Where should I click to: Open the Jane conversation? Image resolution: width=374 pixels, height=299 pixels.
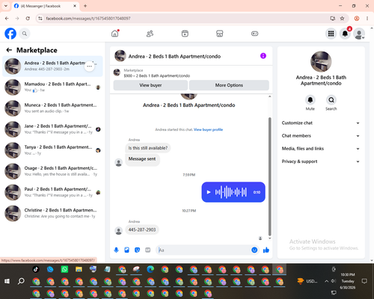(x=52, y=129)
